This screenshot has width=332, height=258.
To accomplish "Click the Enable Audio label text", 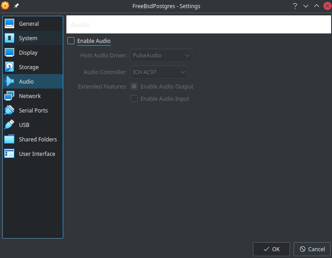I will [x=94, y=41].
